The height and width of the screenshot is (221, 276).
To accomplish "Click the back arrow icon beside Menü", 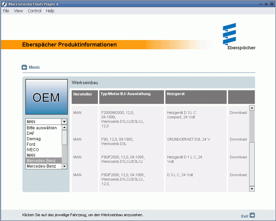I will (24, 67).
